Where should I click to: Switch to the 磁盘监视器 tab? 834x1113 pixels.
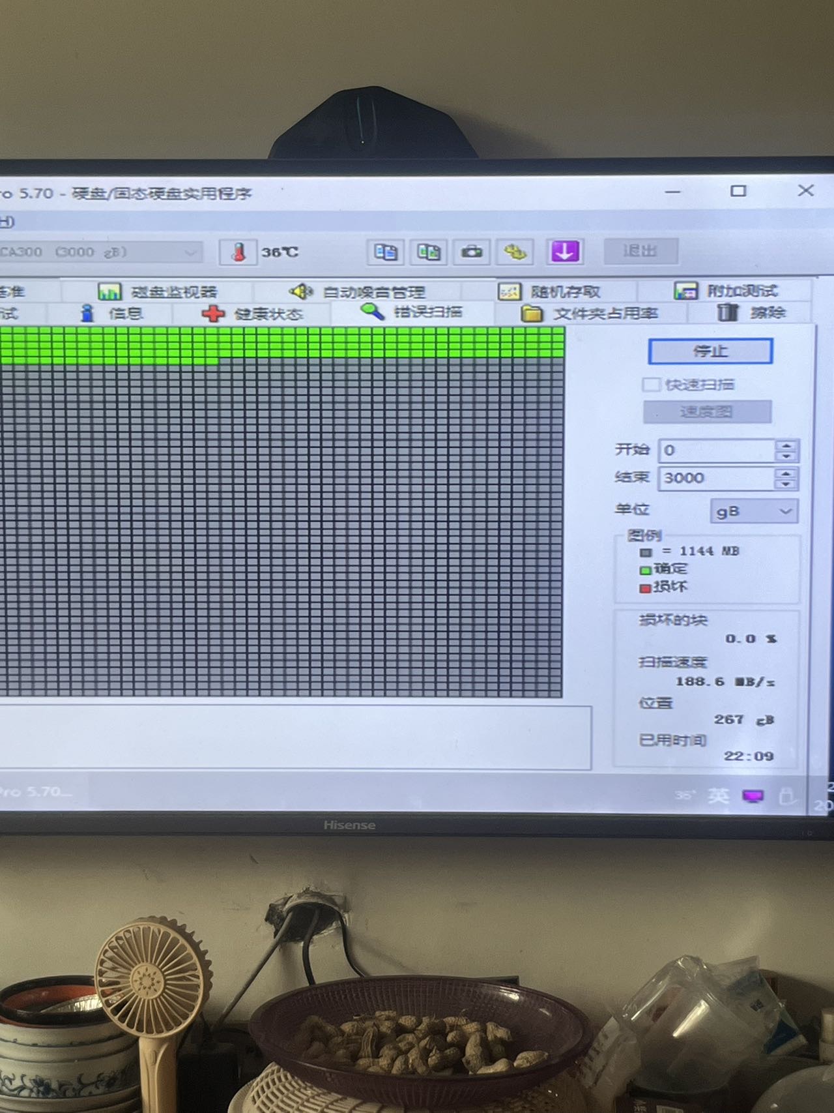coord(157,291)
